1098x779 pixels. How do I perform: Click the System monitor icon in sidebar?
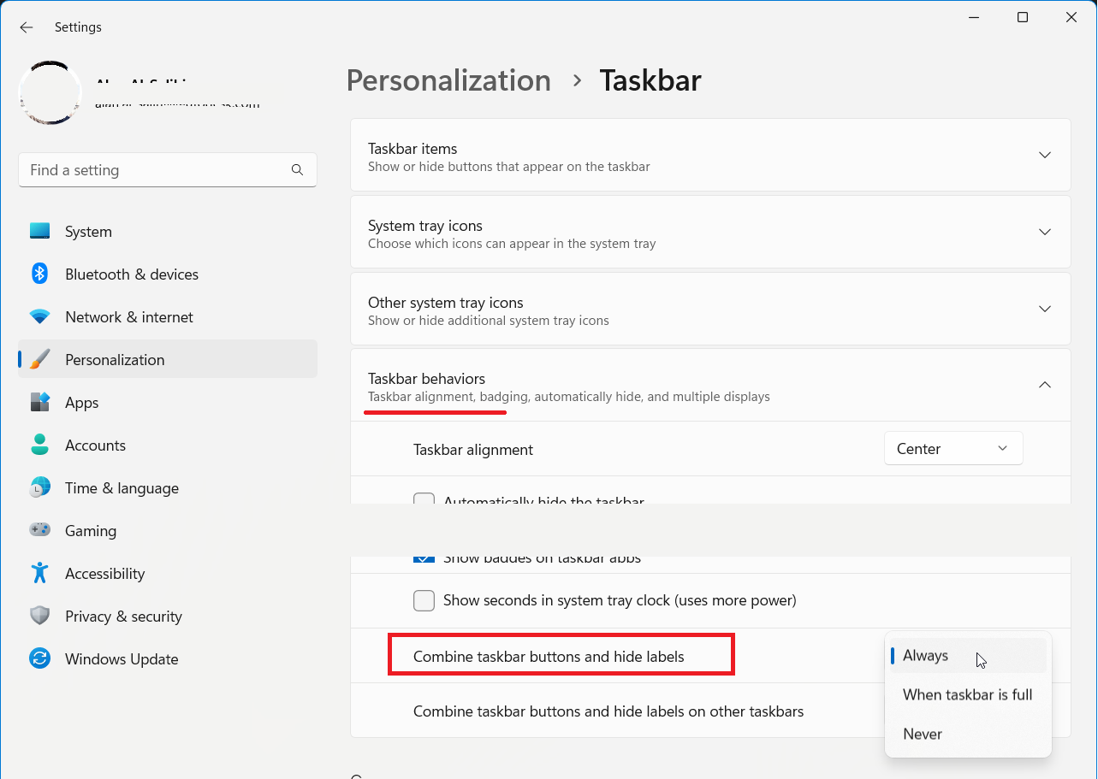pyautogui.click(x=40, y=232)
